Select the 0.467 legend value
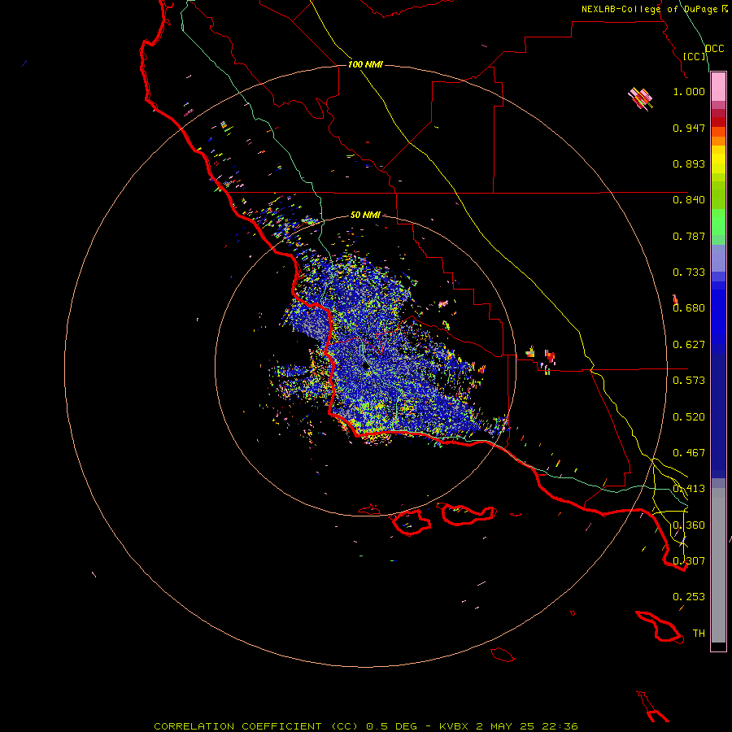732x732 pixels. (x=689, y=453)
